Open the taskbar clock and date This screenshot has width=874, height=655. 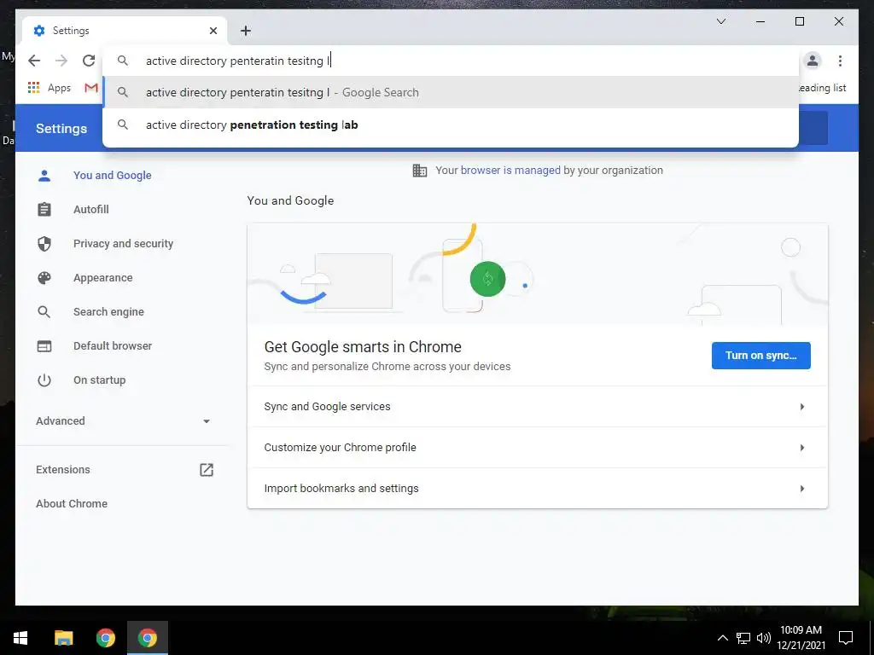801,638
